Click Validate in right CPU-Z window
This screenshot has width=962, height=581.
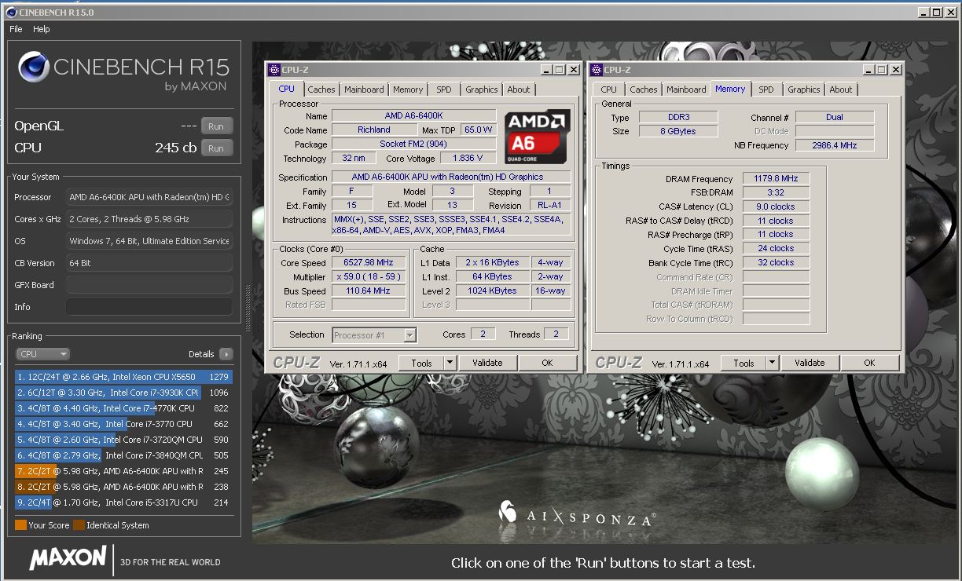pos(810,363)
